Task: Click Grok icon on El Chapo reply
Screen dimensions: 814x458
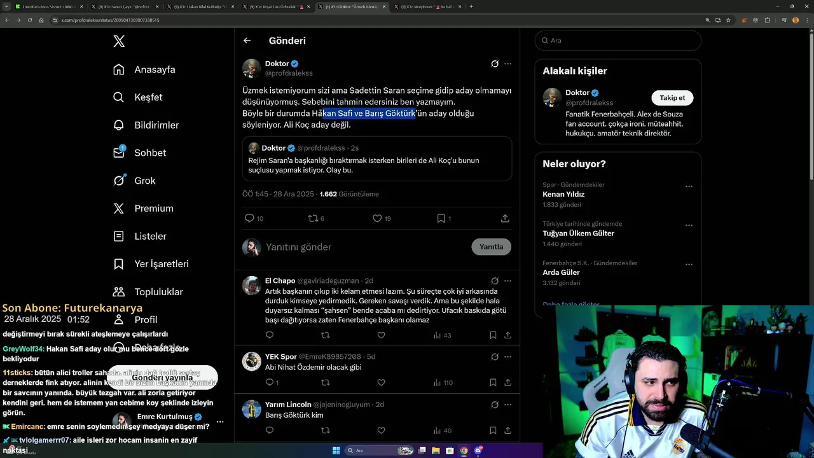Action: (495, 281)
